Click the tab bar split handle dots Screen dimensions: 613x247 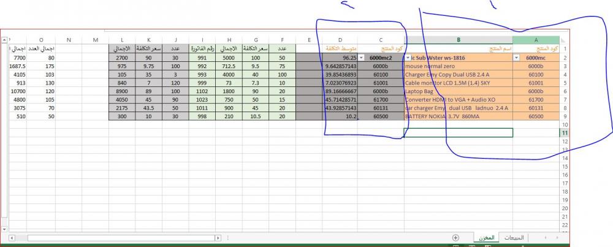click(228, 238)
